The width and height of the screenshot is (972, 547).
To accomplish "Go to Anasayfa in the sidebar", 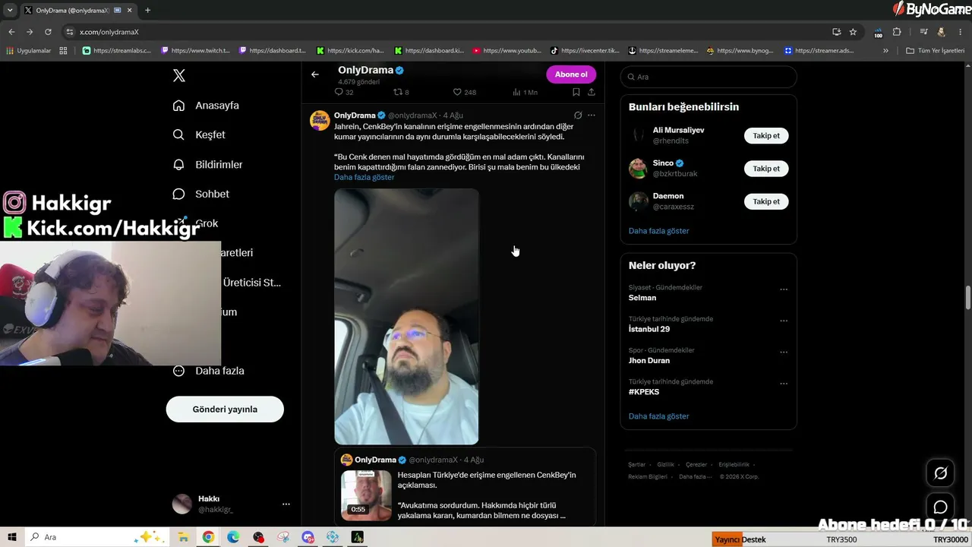I will tap(206, 106).
